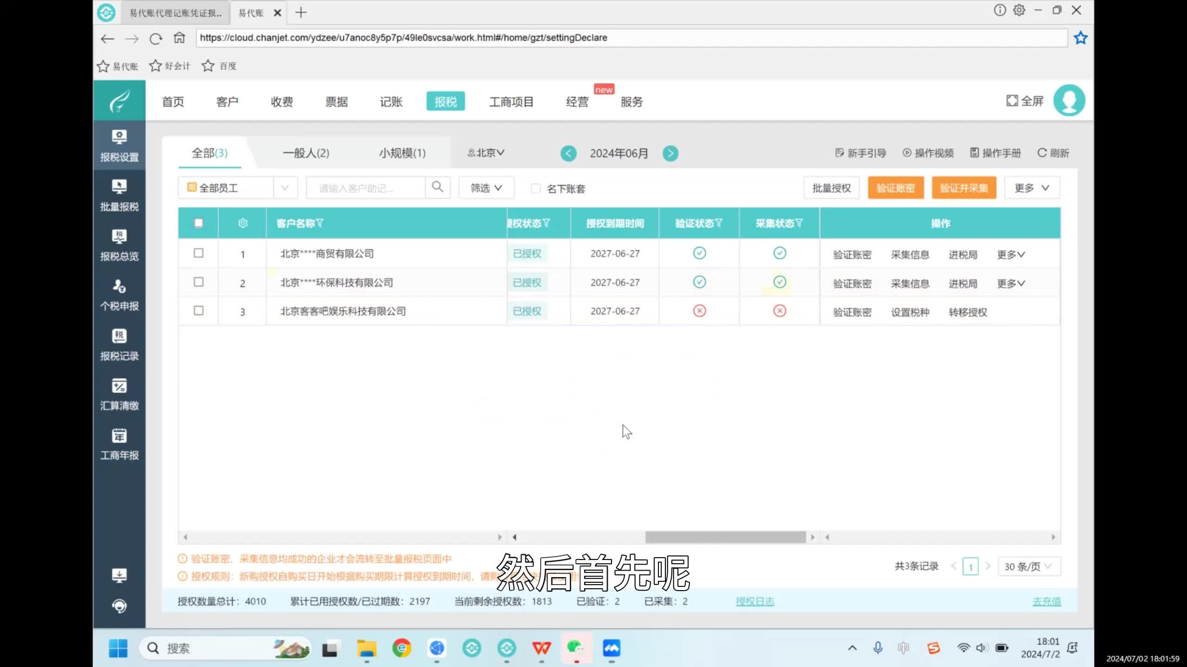1187x667 pixels.
Task: Select all rows with the header checkbox
Action: pyautogui.click(x=198, y=223)
